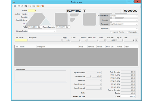Click the application icon in title bar
The height and width of the screenshot is (101, 152).
click(14, 2)
